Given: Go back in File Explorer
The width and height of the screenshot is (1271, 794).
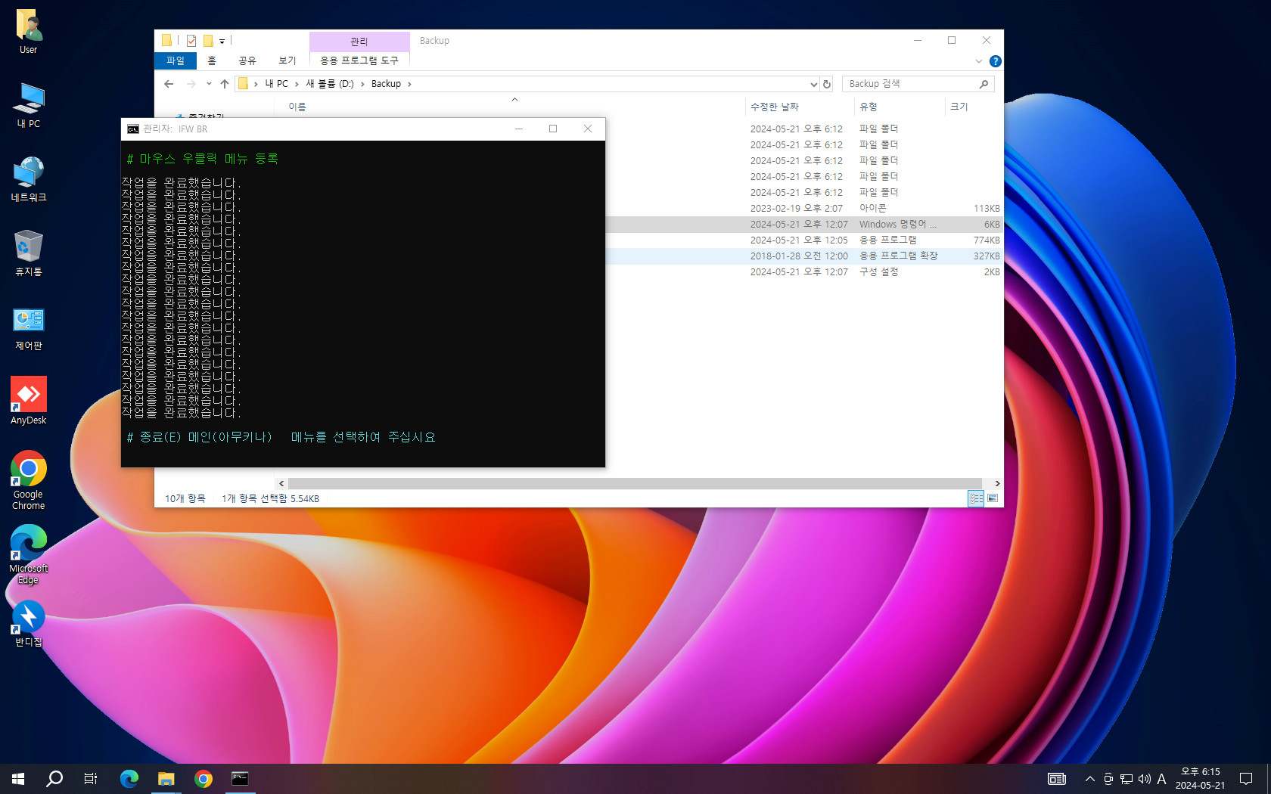Looking at the screenshot, I should click(169, 84).
